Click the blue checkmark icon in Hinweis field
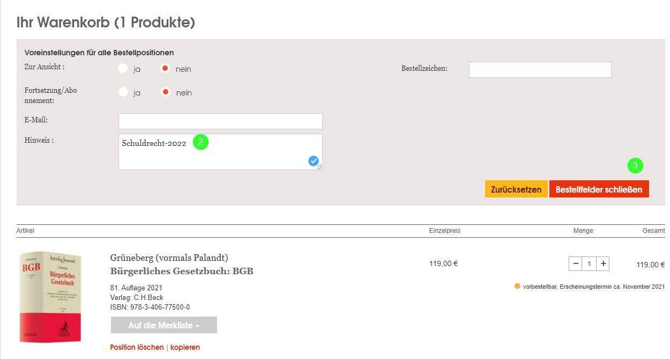Viewport: 670px width, 359px height. (x=314, y=160)
